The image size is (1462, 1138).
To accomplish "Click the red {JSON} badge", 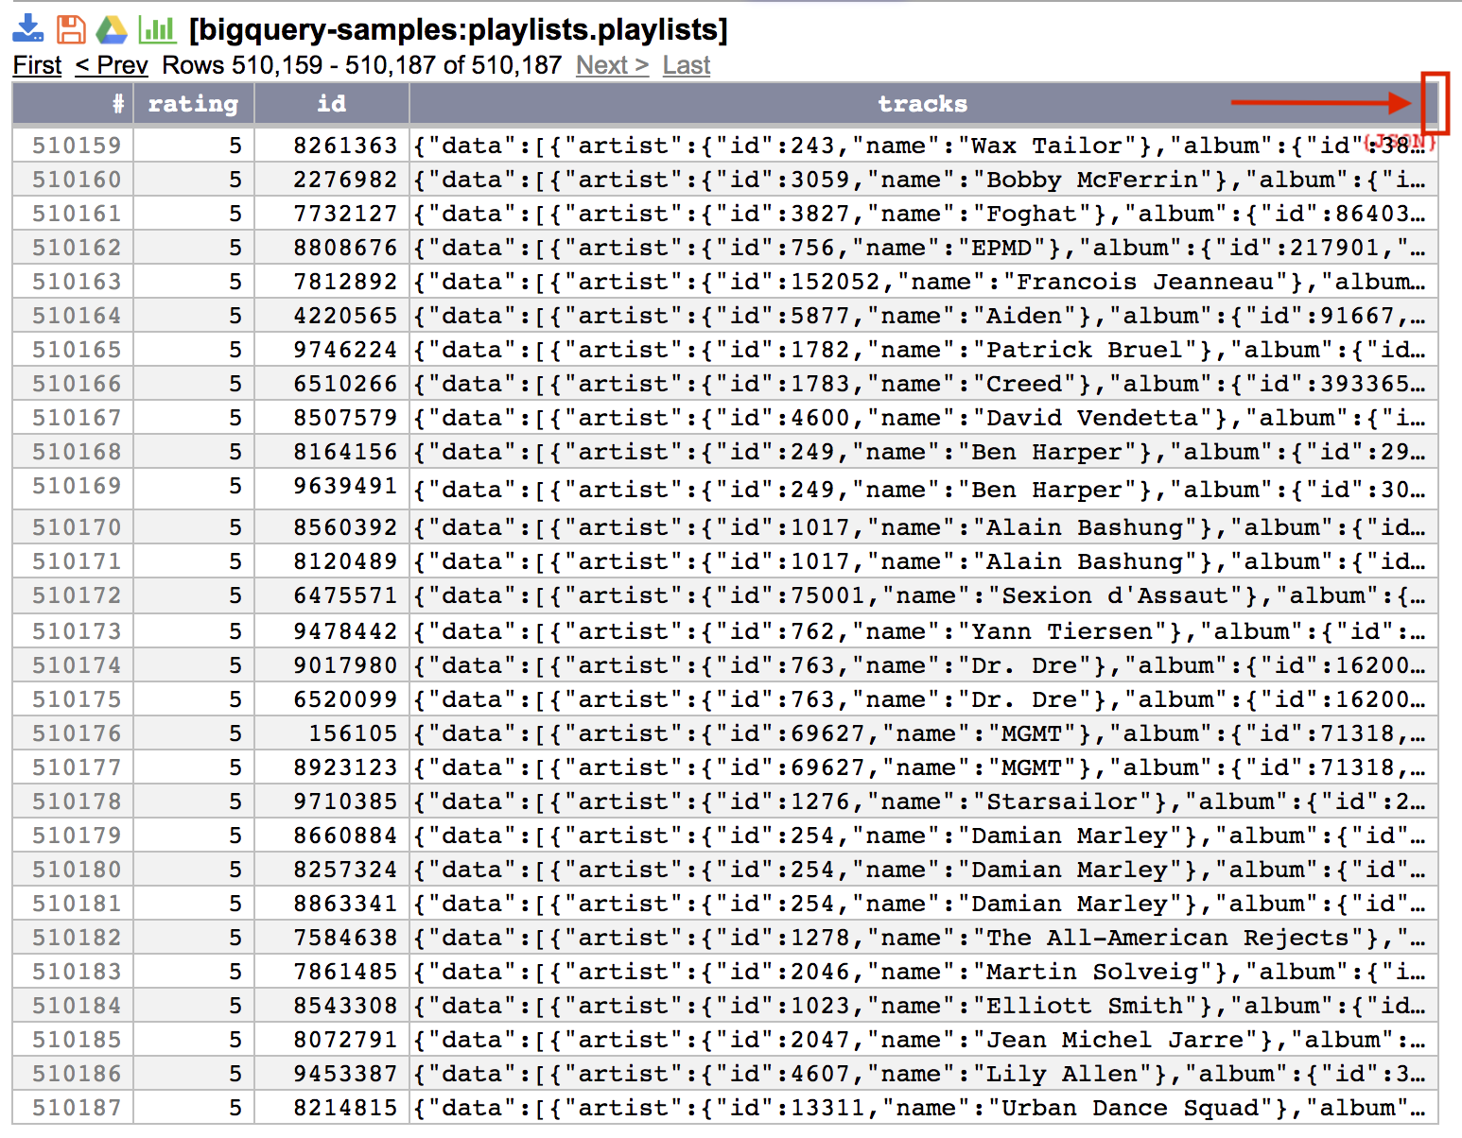I will coord(1400,142).
